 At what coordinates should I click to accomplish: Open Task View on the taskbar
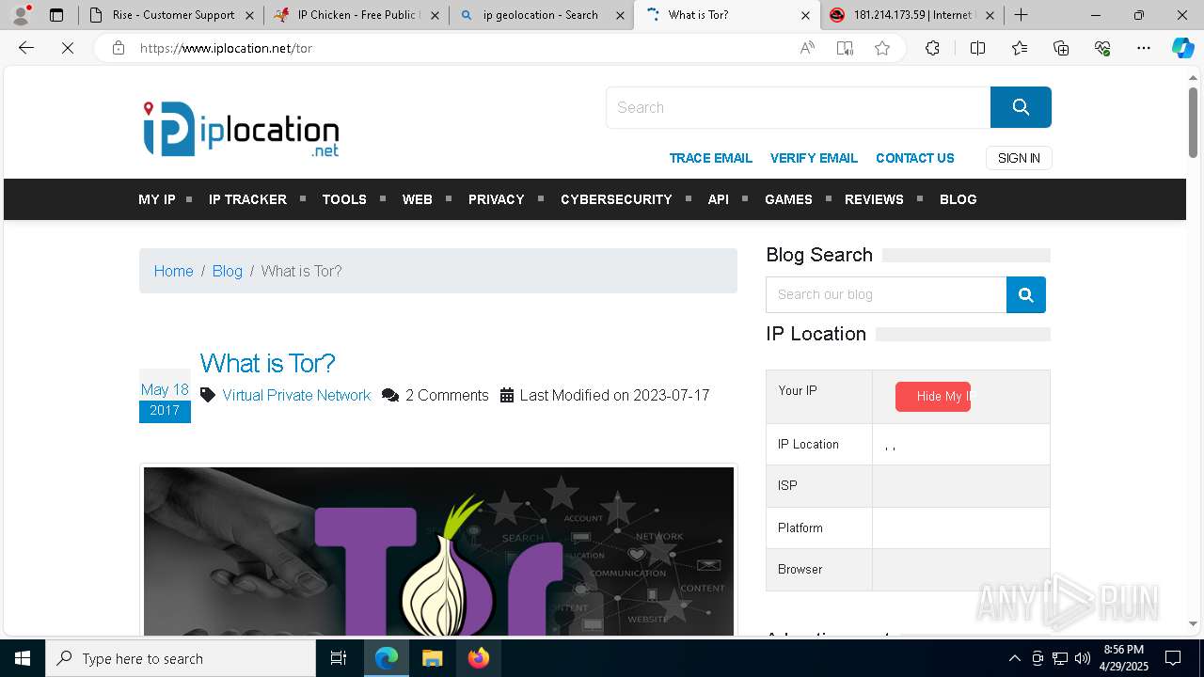(340, 658)
